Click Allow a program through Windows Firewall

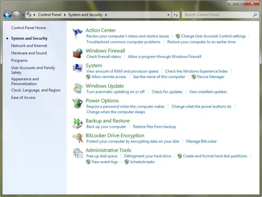(x=165, y=56)
